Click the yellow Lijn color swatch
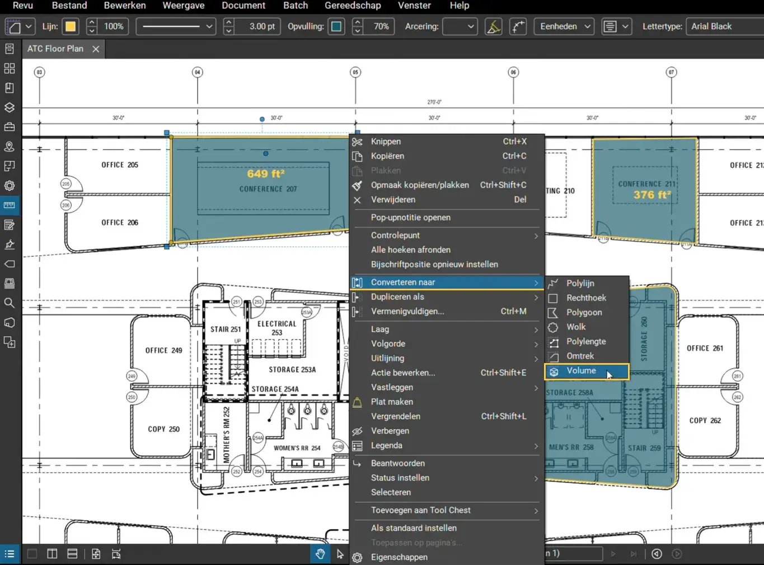The height and width of the screenshot is (565, 764). point(71,26)
